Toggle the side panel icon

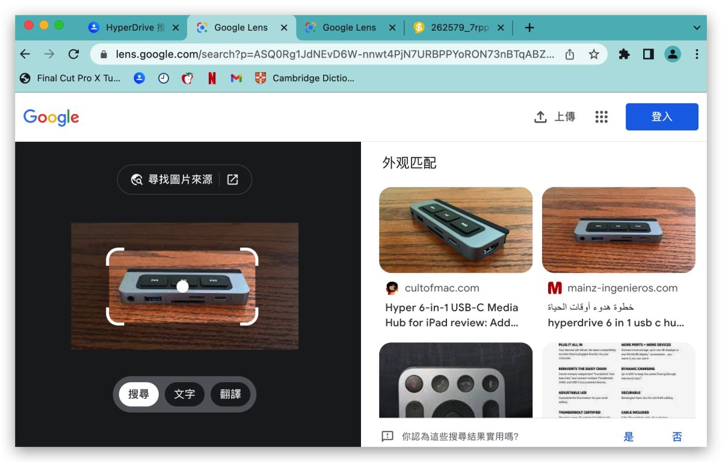coord(648,54)
